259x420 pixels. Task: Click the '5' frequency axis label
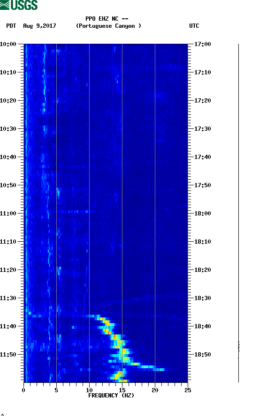tap(56, 390)
